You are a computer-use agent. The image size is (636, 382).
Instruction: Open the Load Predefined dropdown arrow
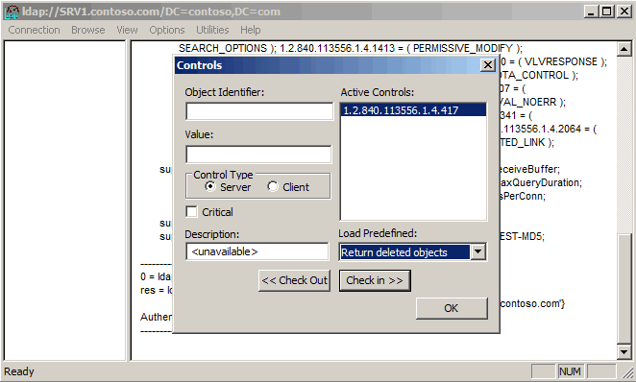(478, 252)
